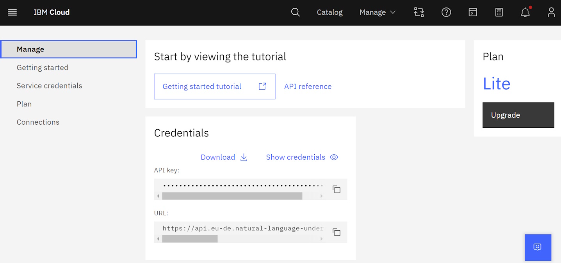Go to Connections in sidebar

pos(38,122)
